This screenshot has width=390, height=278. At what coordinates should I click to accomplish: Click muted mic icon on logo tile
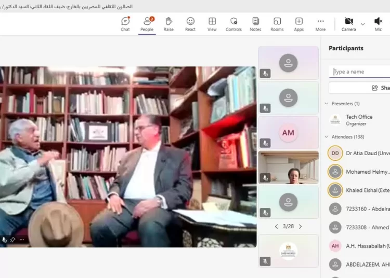point(265,261)
